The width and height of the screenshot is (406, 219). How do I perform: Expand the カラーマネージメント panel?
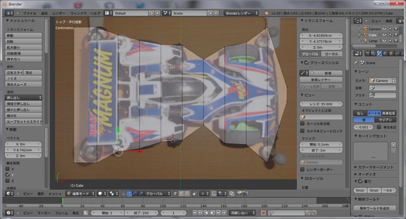click(356, 167)
